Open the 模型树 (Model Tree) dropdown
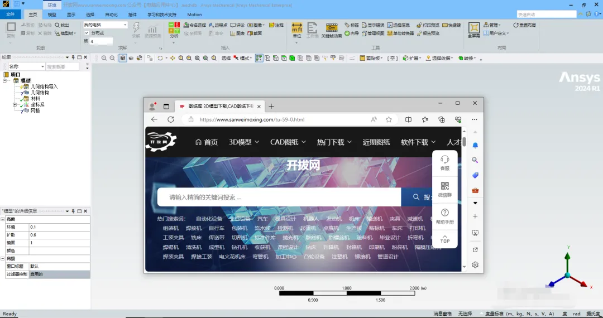This screenshot has width=603, height=318. click(65, 33)
